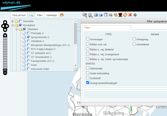Click the orange refresh arrows icon
The width and height of the screenshot is (167, 116).
125,15
